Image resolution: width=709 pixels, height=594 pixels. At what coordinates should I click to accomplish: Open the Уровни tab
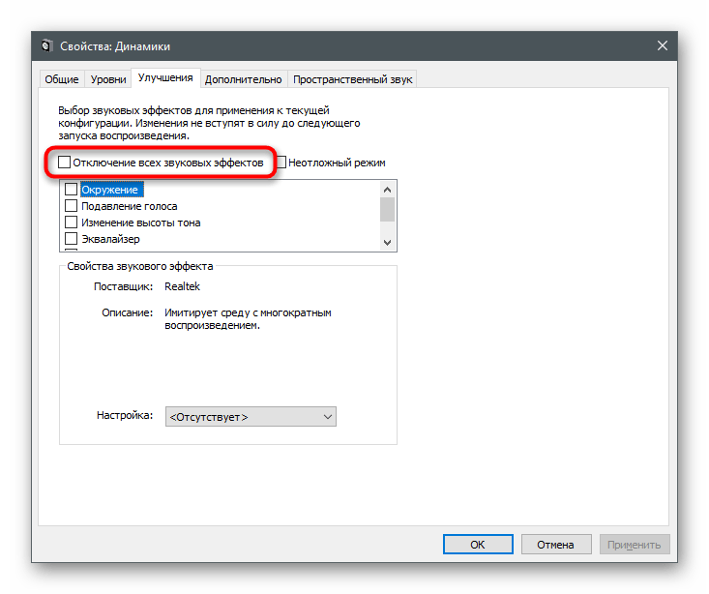point(108,79)
